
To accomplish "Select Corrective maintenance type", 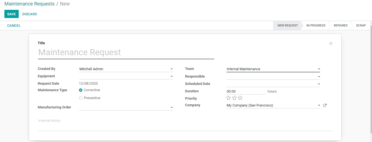I will pos(81,90).
